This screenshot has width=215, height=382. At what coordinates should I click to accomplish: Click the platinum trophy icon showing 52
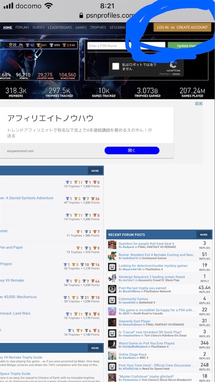click(28, 45)
